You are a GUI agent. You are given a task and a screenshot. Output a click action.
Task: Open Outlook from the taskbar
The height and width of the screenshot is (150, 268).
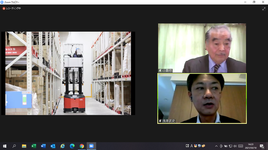point(53,146)
